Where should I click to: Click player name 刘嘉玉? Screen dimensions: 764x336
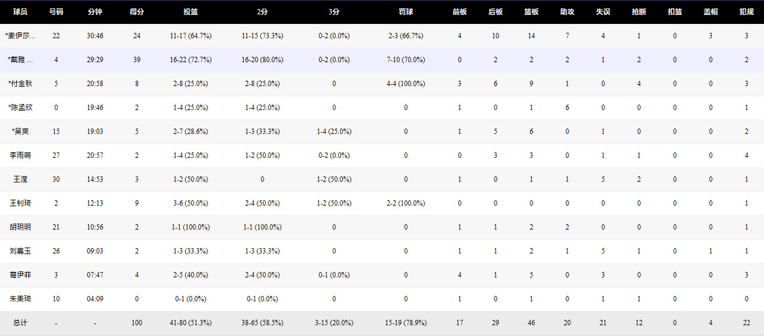(20, 251)
